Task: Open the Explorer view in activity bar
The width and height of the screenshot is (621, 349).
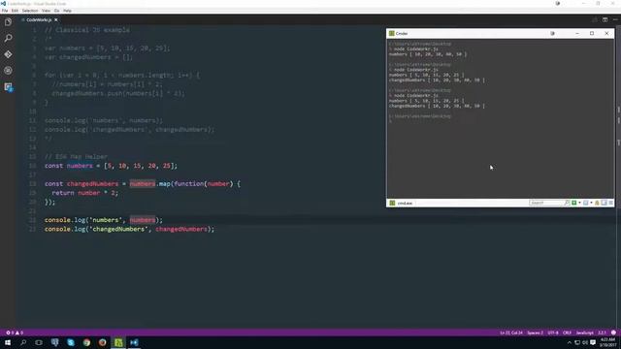Action: (8, 22)
